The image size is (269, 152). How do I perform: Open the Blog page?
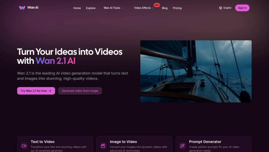point(165,8)
